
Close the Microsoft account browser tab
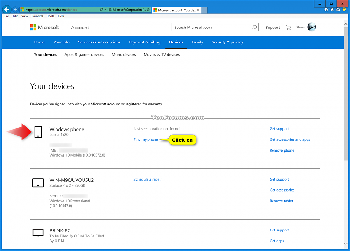[x=198, y=10]
